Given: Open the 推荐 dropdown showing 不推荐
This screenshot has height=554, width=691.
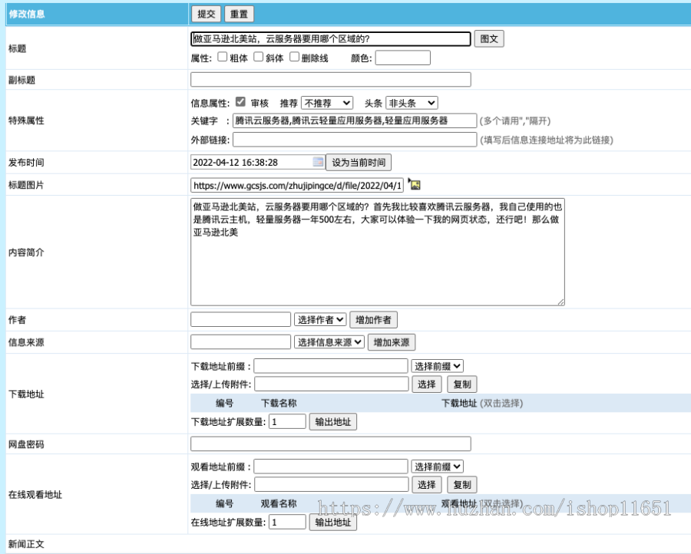Looking at the screenshot, I should [327, 103].
